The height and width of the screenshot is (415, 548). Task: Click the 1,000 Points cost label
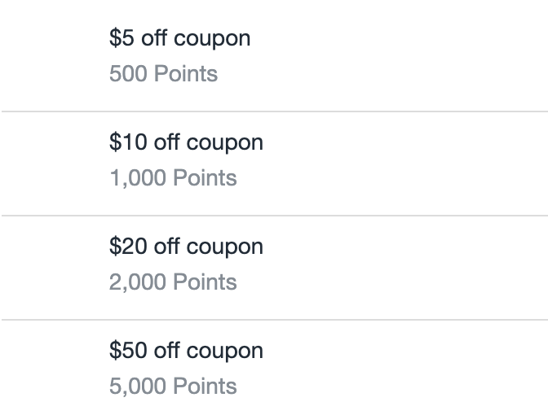click(x=173, y=178)
